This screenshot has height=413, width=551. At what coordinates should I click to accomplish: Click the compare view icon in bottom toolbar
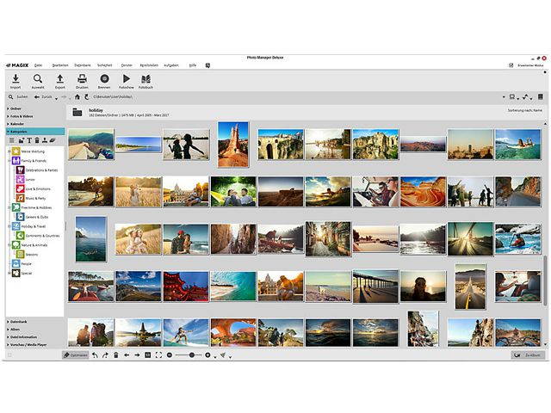click(x=148, y=355)
